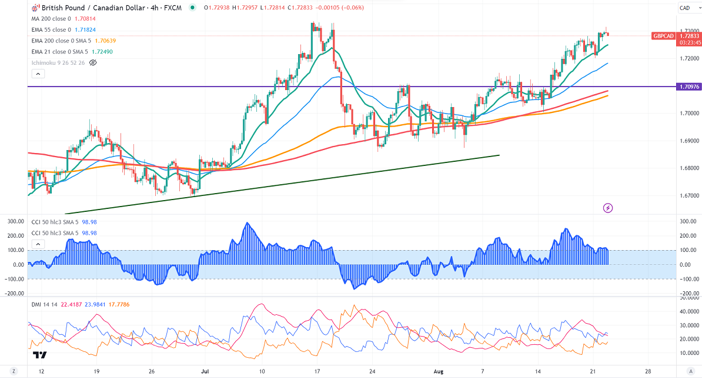Click the Jul label on the time axis

pyautogui.click(x=205, y=371)
